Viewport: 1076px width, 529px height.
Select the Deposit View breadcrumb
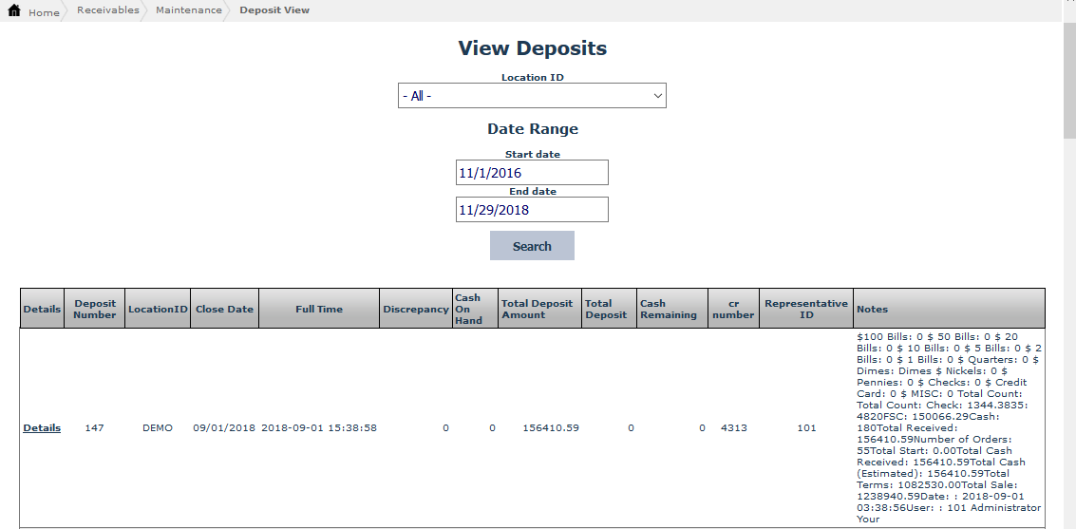pos(274,10)
